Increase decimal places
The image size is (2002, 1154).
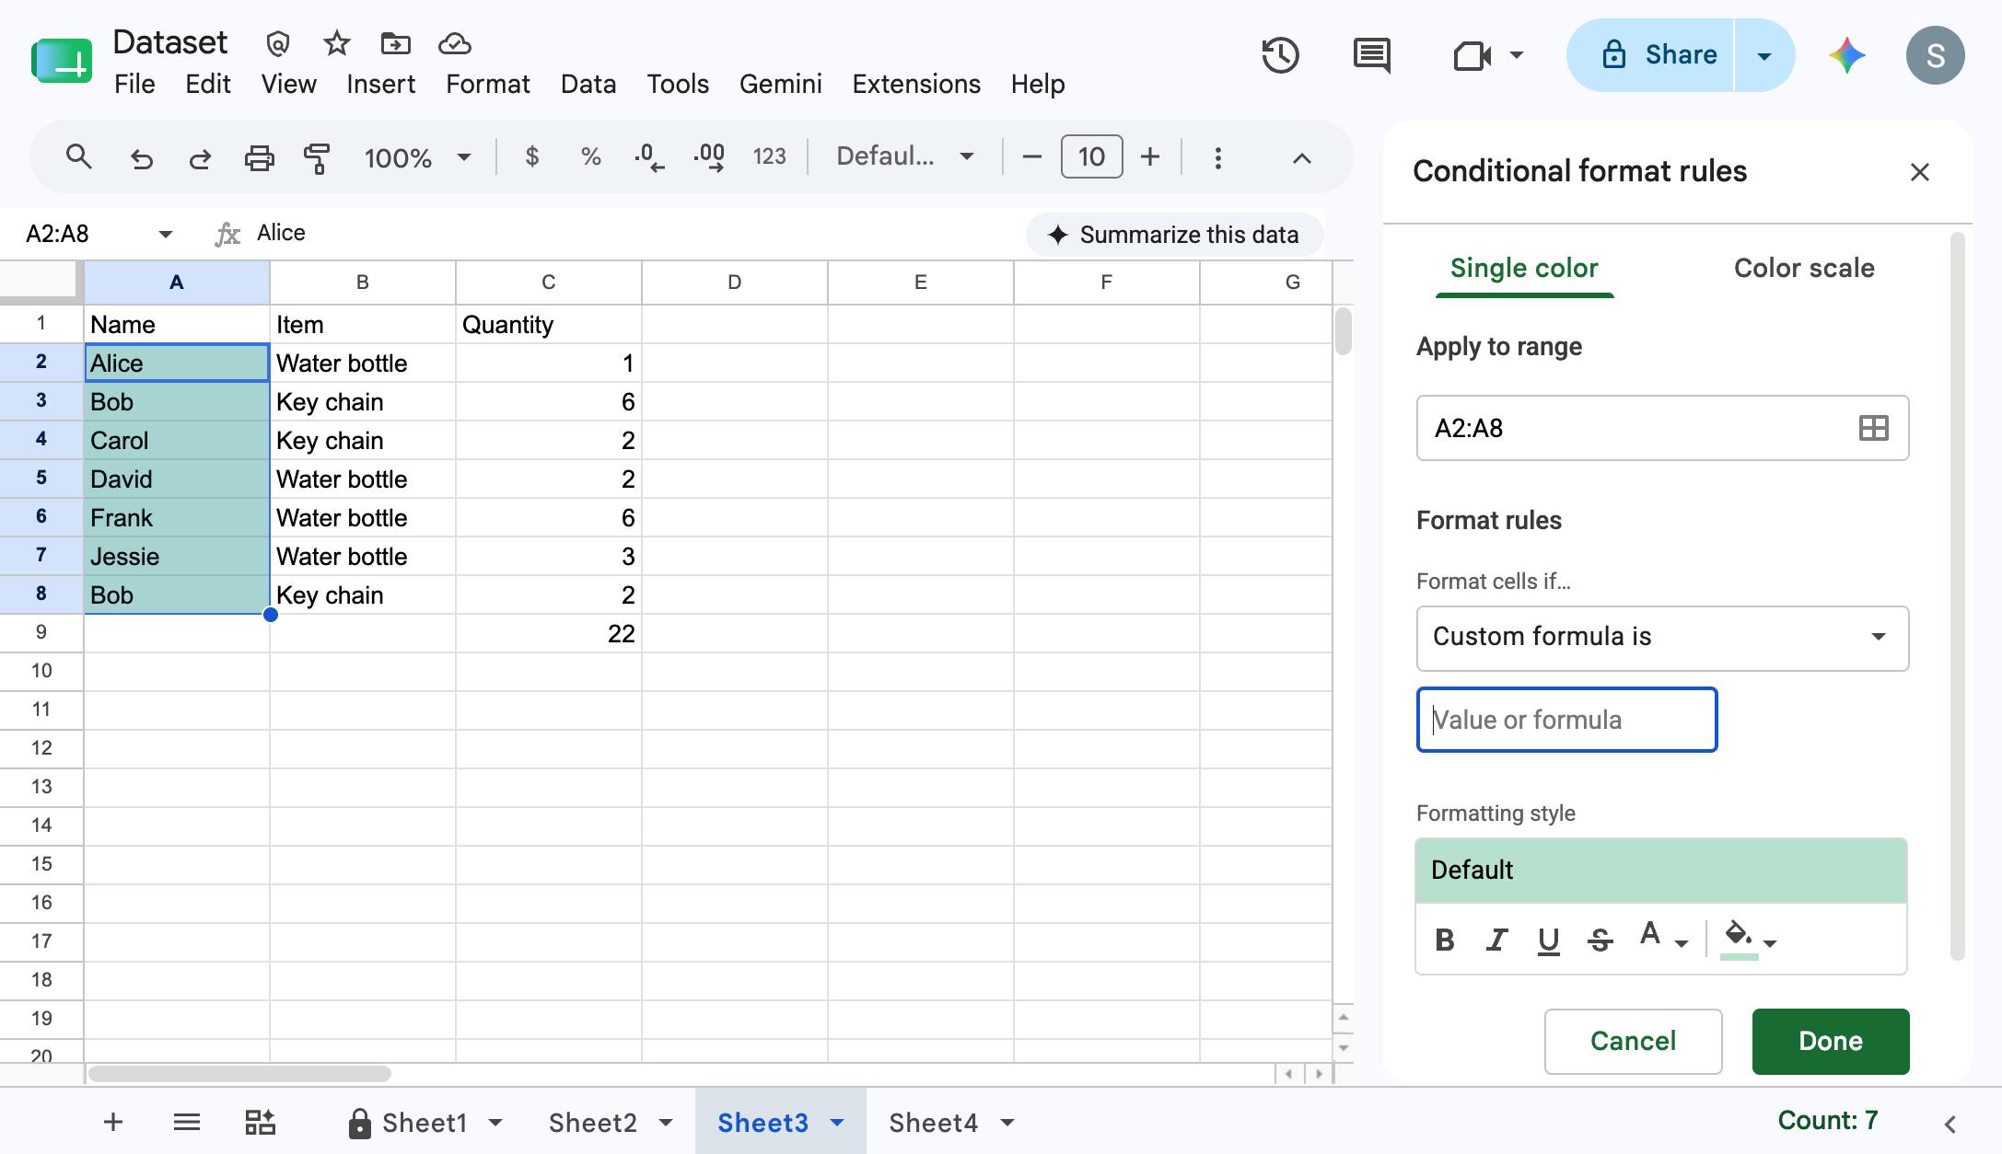[x=709, y=158]
